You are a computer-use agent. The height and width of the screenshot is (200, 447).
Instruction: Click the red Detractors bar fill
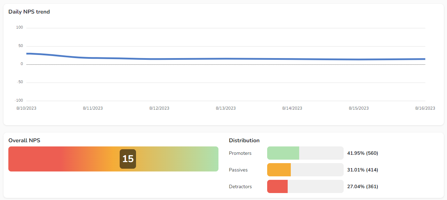pos(277,186)
